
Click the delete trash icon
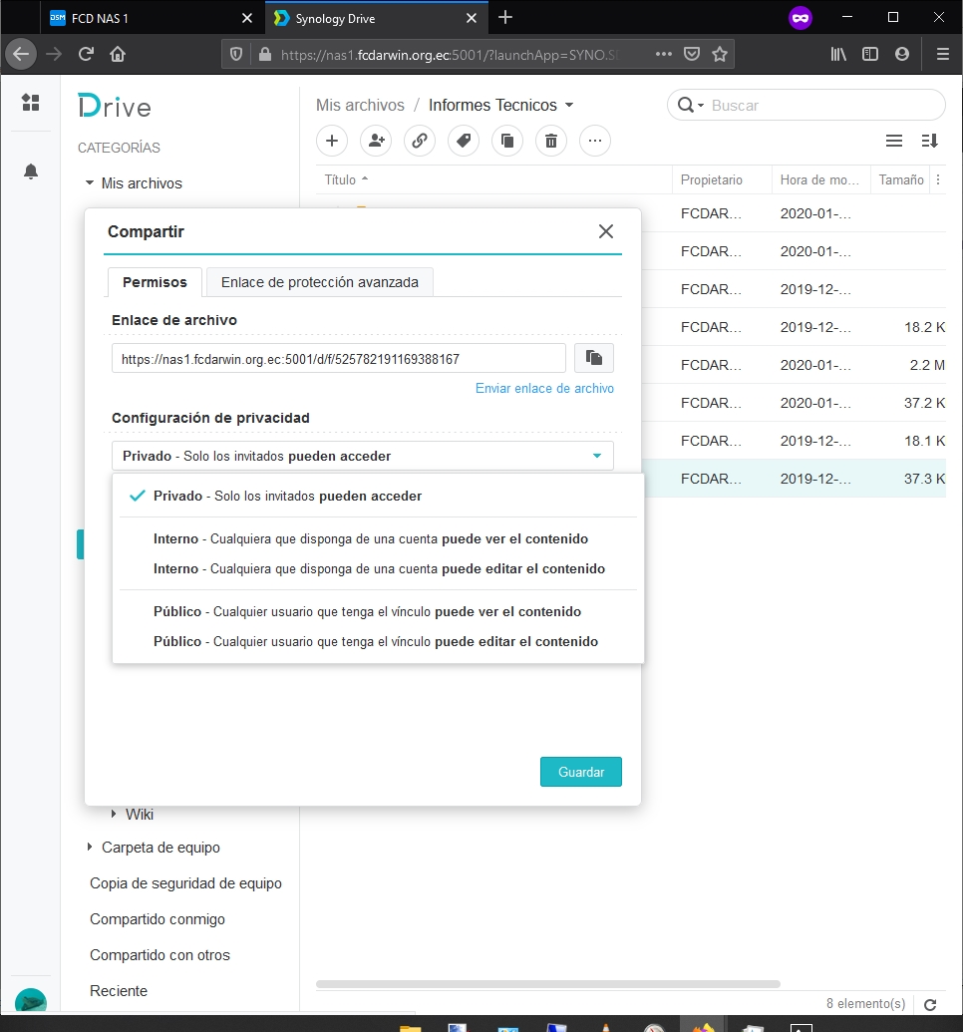point(551,141)
